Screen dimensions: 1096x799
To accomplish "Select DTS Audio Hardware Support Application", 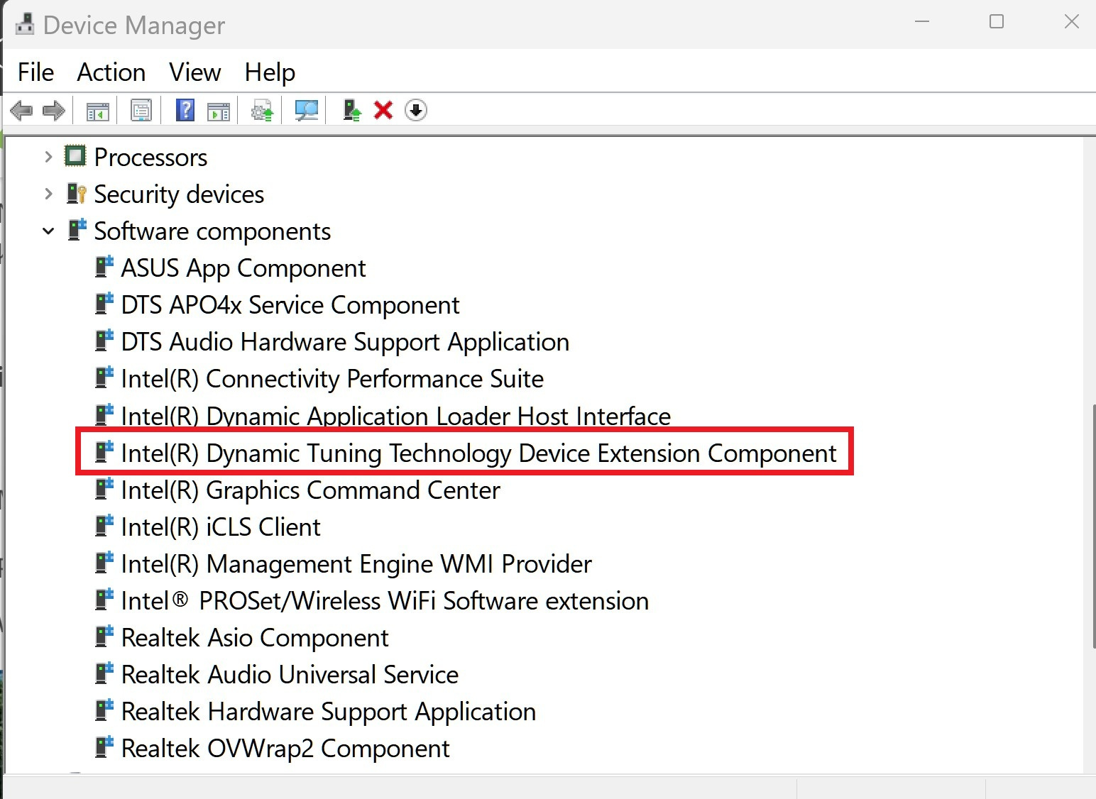I will coord(345,342).
